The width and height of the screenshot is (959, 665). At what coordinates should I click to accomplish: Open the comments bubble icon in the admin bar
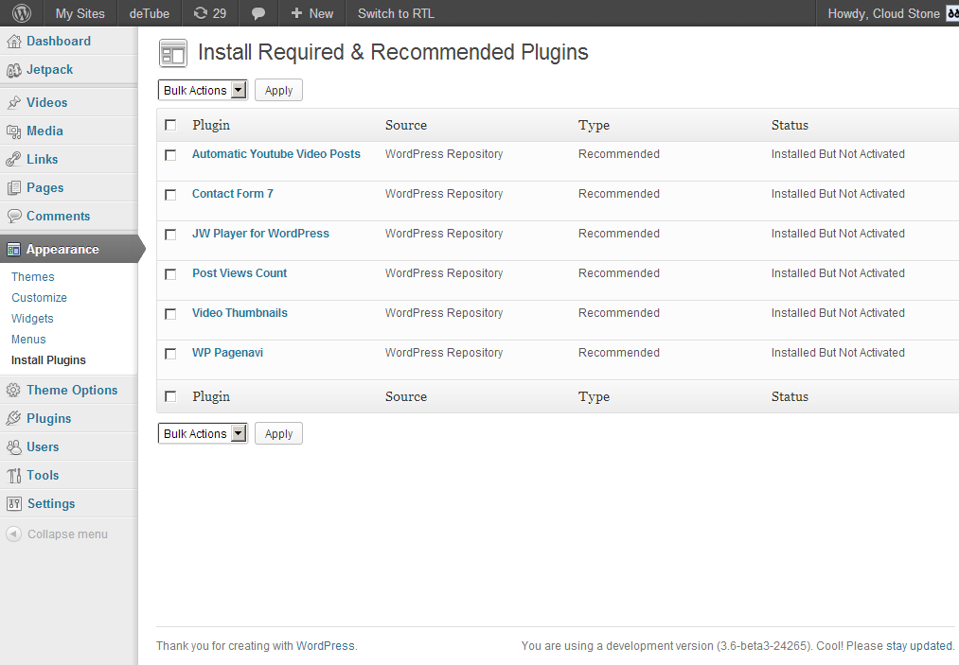point(258,13)
